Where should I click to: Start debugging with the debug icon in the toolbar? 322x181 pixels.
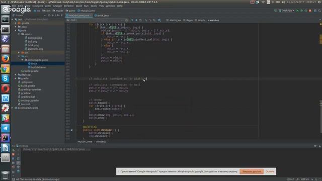[301, 11]
